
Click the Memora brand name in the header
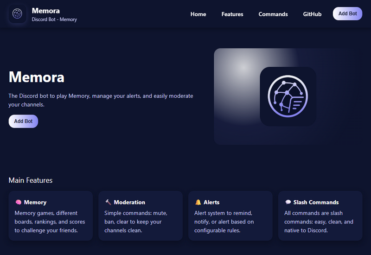[45, 10]
